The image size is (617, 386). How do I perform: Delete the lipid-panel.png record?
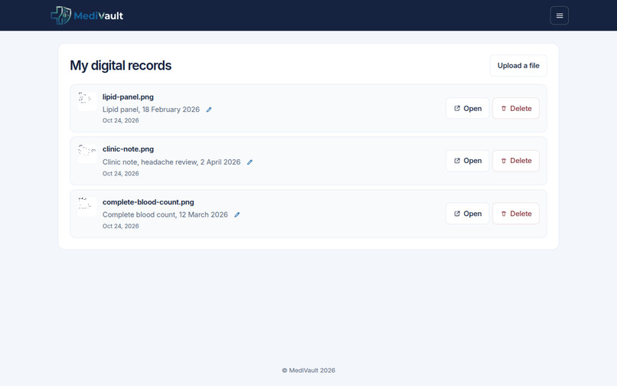pyautogui.click(x=516, y=108)
